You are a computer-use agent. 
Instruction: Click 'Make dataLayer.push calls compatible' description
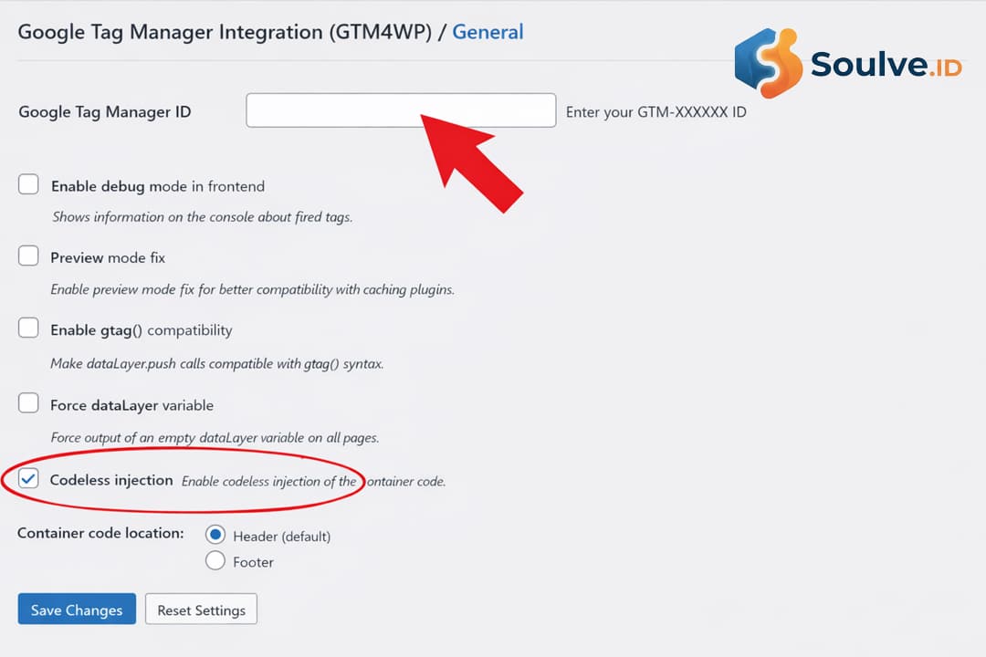point(217,364)
